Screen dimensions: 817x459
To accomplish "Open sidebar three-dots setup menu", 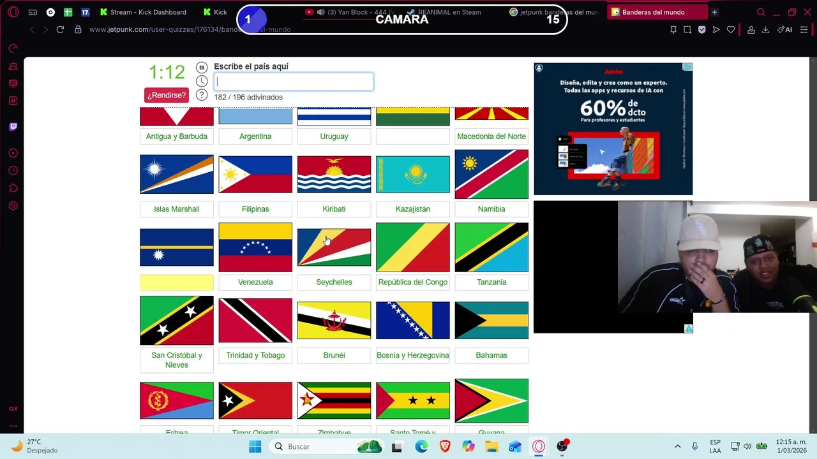I will coord(13,426).
